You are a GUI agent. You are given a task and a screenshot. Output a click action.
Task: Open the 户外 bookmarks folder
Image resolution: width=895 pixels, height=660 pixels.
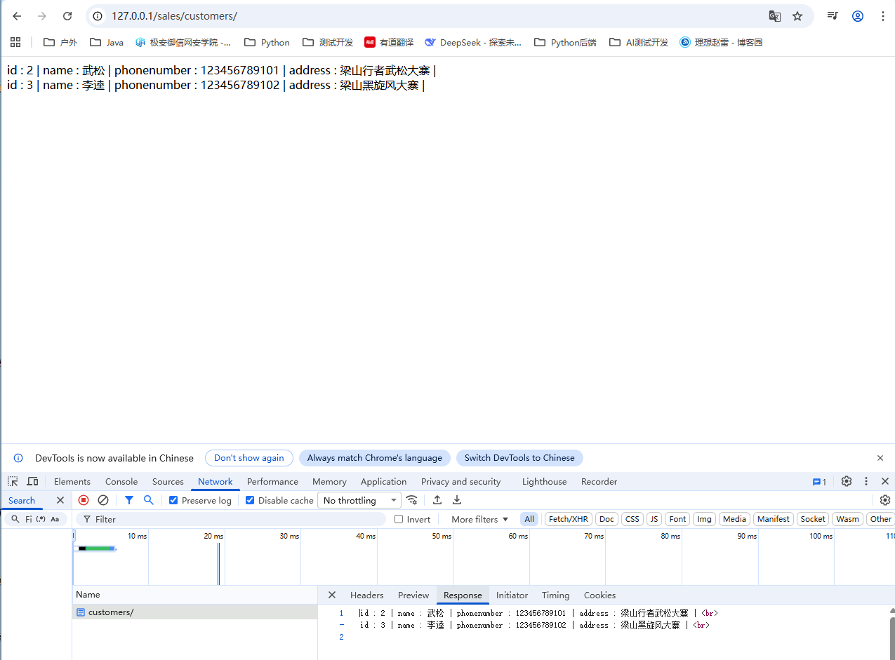[x=60, y=42]
